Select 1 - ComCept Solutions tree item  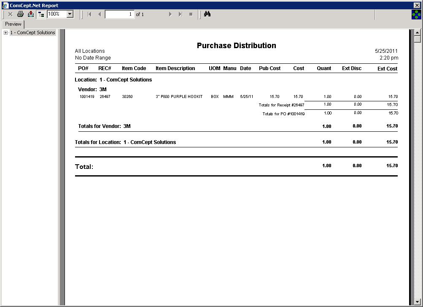click(32, 33)
